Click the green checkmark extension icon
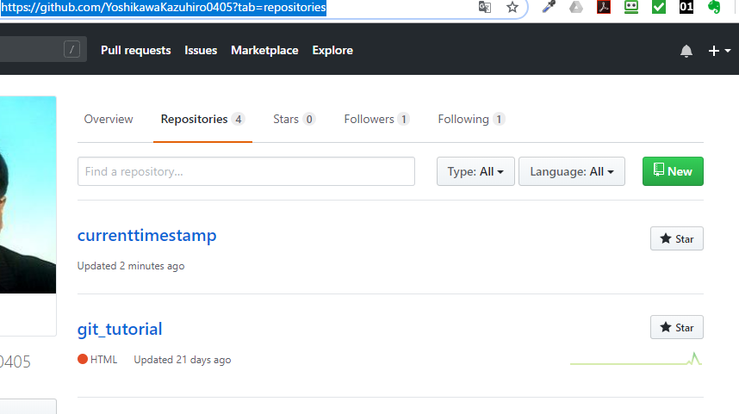The width and height of the screenshot is (739, 414). [659, 7]
